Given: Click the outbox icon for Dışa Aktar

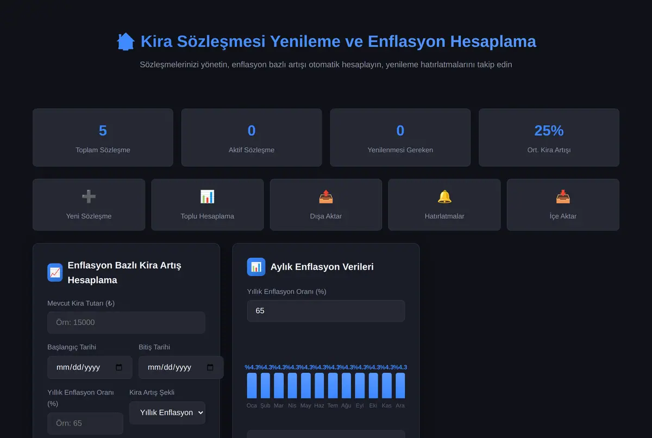Looking at the screenshot, I should (x=326, y=197).
